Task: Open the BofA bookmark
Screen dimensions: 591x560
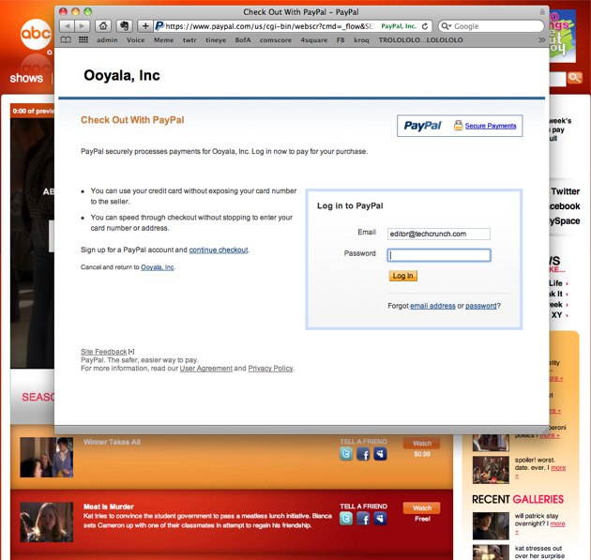Action: (x=243, y=40)
